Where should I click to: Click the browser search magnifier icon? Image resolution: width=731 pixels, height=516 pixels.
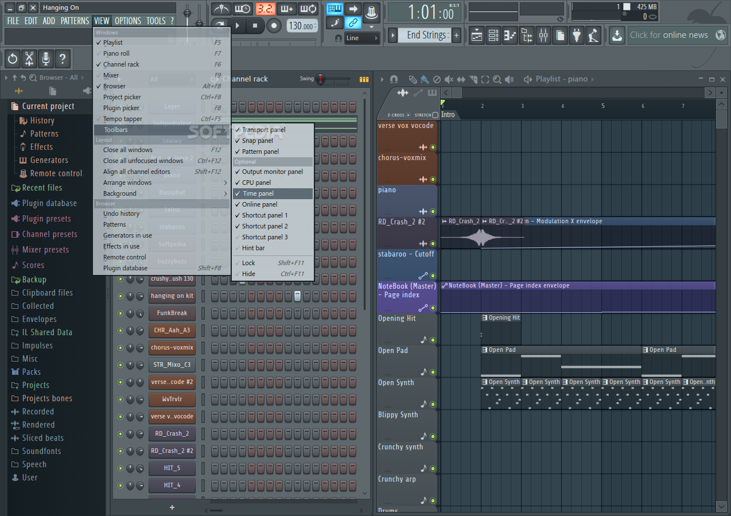pos(33,77)
